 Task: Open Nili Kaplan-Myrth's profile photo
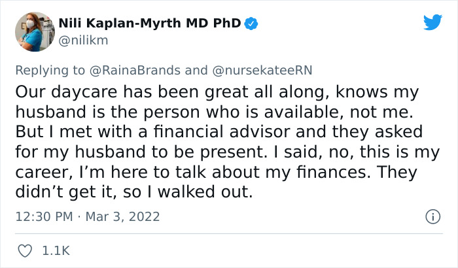tap(33, 31)
